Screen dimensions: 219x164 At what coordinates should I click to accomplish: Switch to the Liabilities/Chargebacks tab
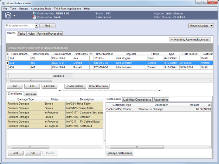pos(137,100)
